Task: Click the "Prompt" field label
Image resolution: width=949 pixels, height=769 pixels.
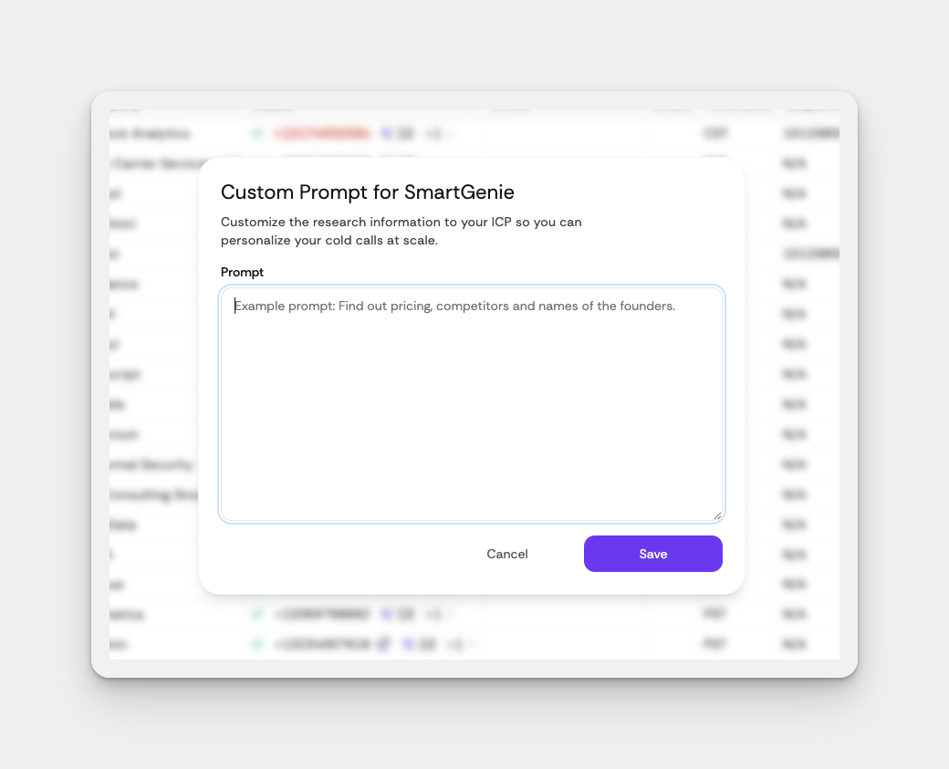Action: coord(242,272)
